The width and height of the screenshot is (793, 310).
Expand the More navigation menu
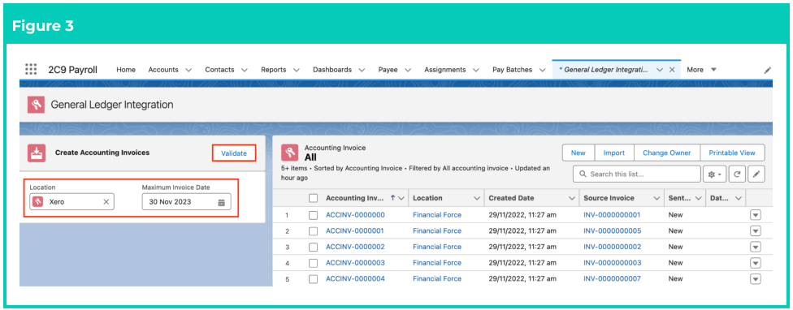702,70
